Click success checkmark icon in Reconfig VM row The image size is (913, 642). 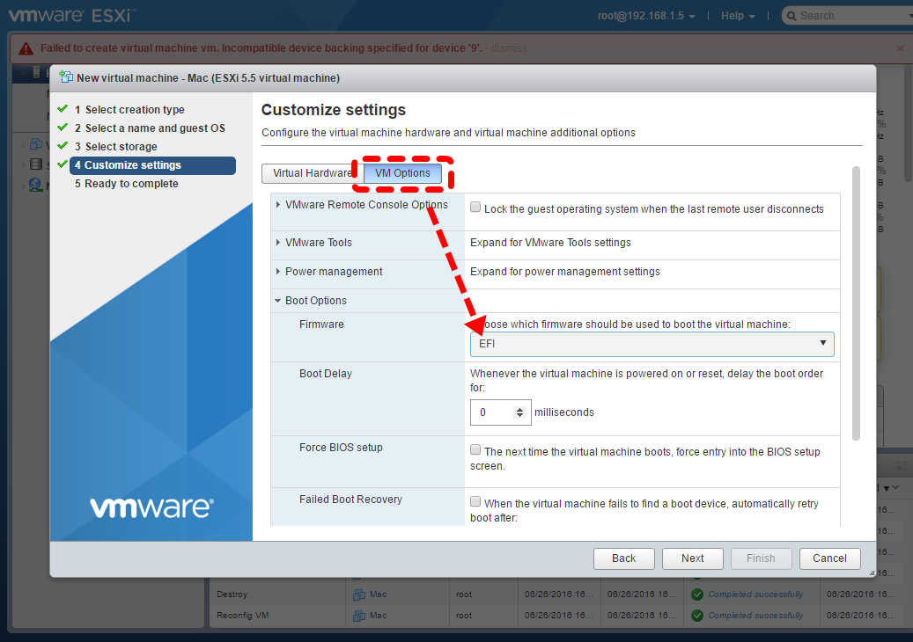click(697, 616)
